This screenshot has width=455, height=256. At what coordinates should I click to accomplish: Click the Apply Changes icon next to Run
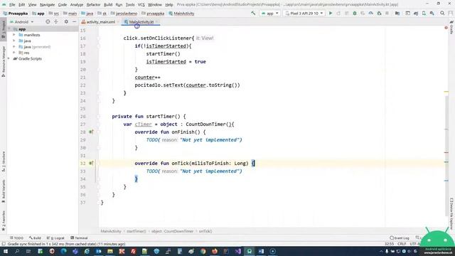coord(338,14)
